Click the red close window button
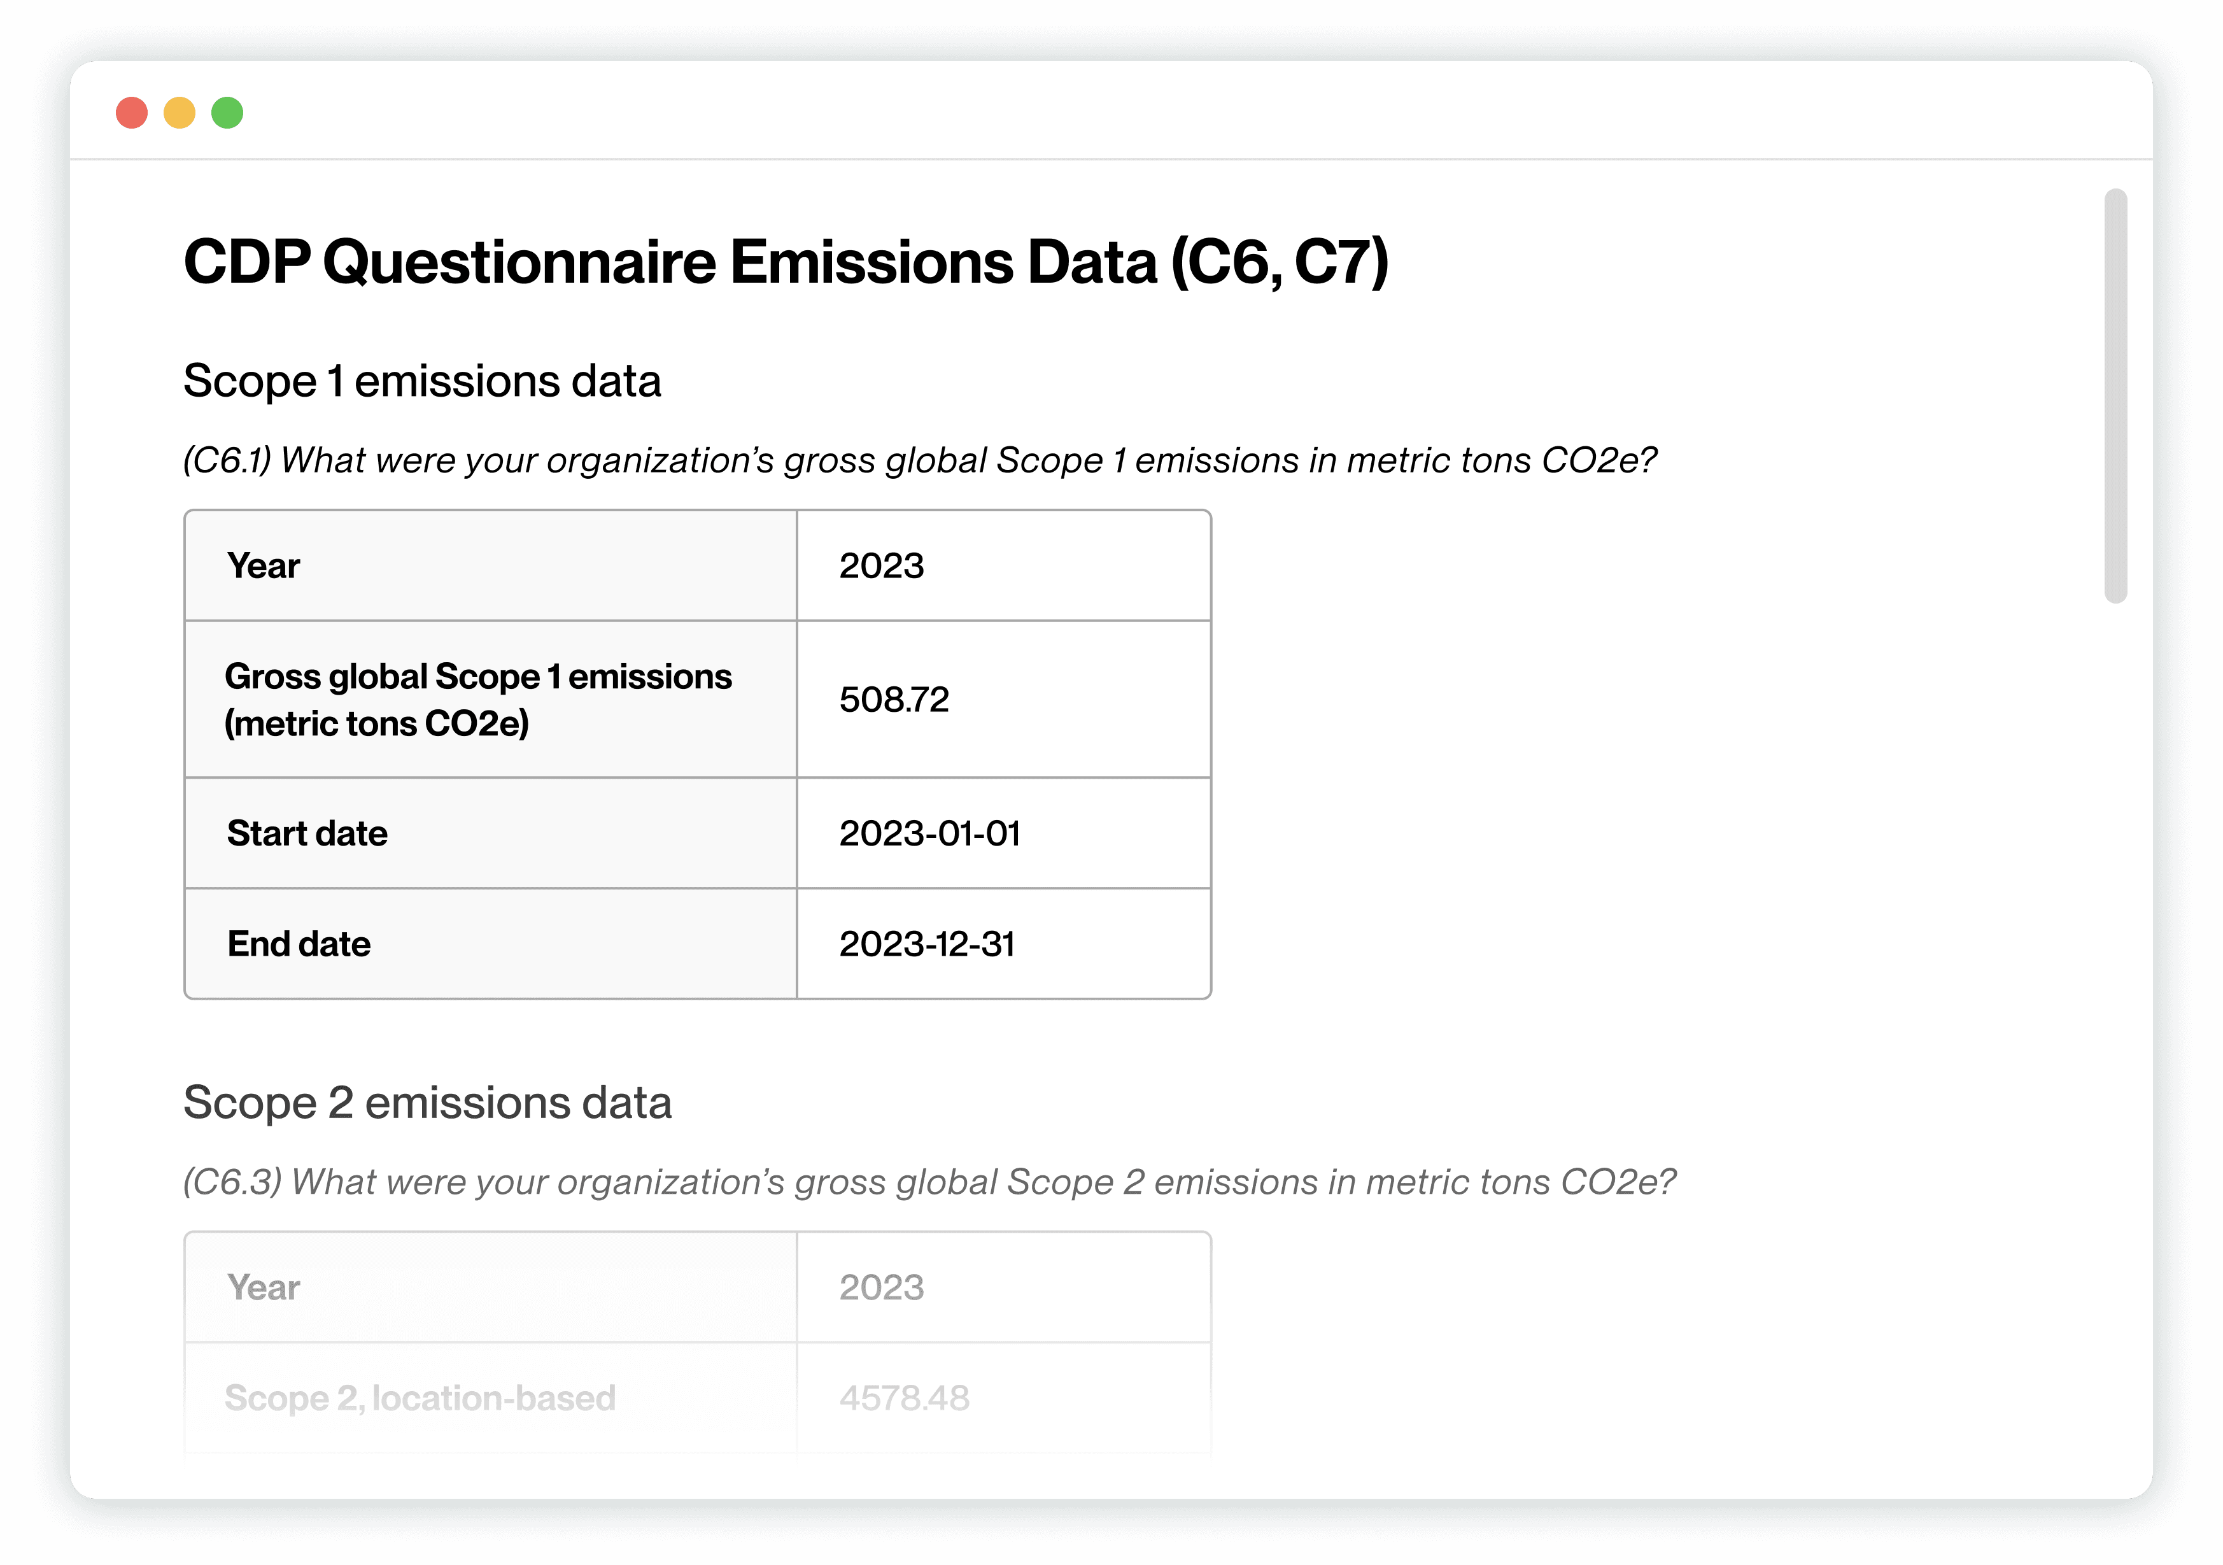 (x=132, y=112)
